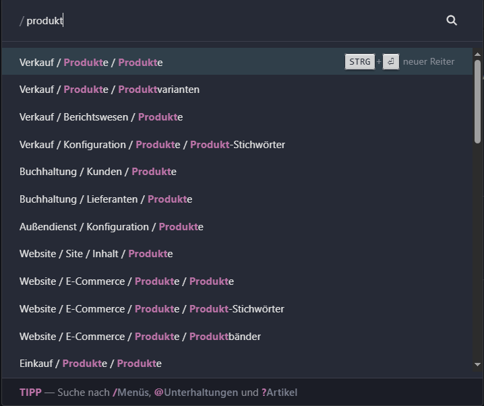
Task: Click the Enter key icon badge
Action: point(391,62)
